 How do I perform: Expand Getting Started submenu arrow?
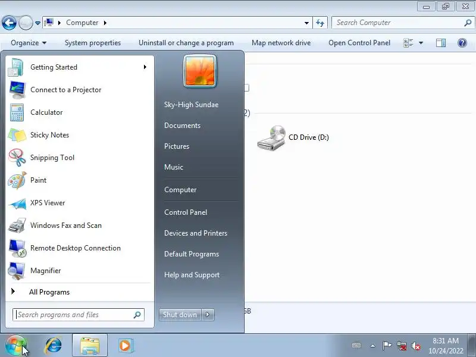coord(145,67)
